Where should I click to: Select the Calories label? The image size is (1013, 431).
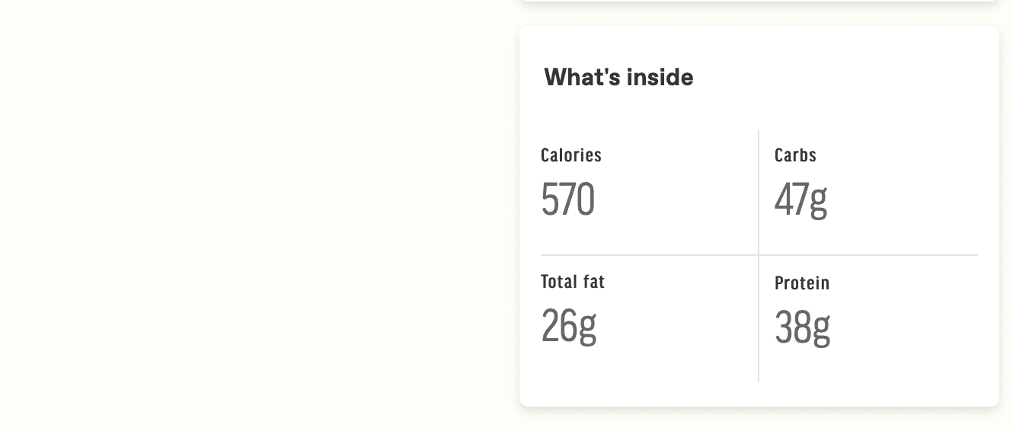pyautogui.click(x=571, y=155)
